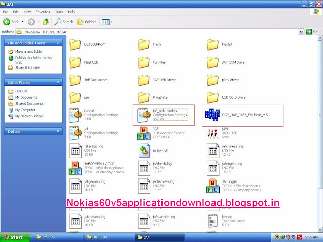Open the Flash folder icon
This screenshot has width=323, height=242.
click(x=143, y=45)
